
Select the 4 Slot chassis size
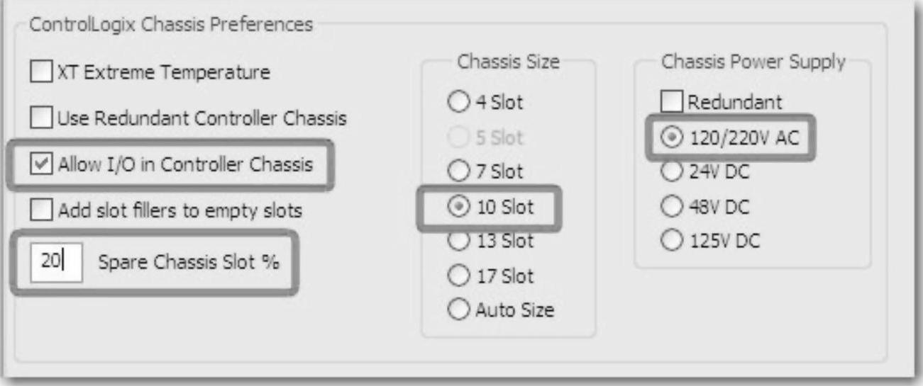pyautogui.click(x=456, y=103)
